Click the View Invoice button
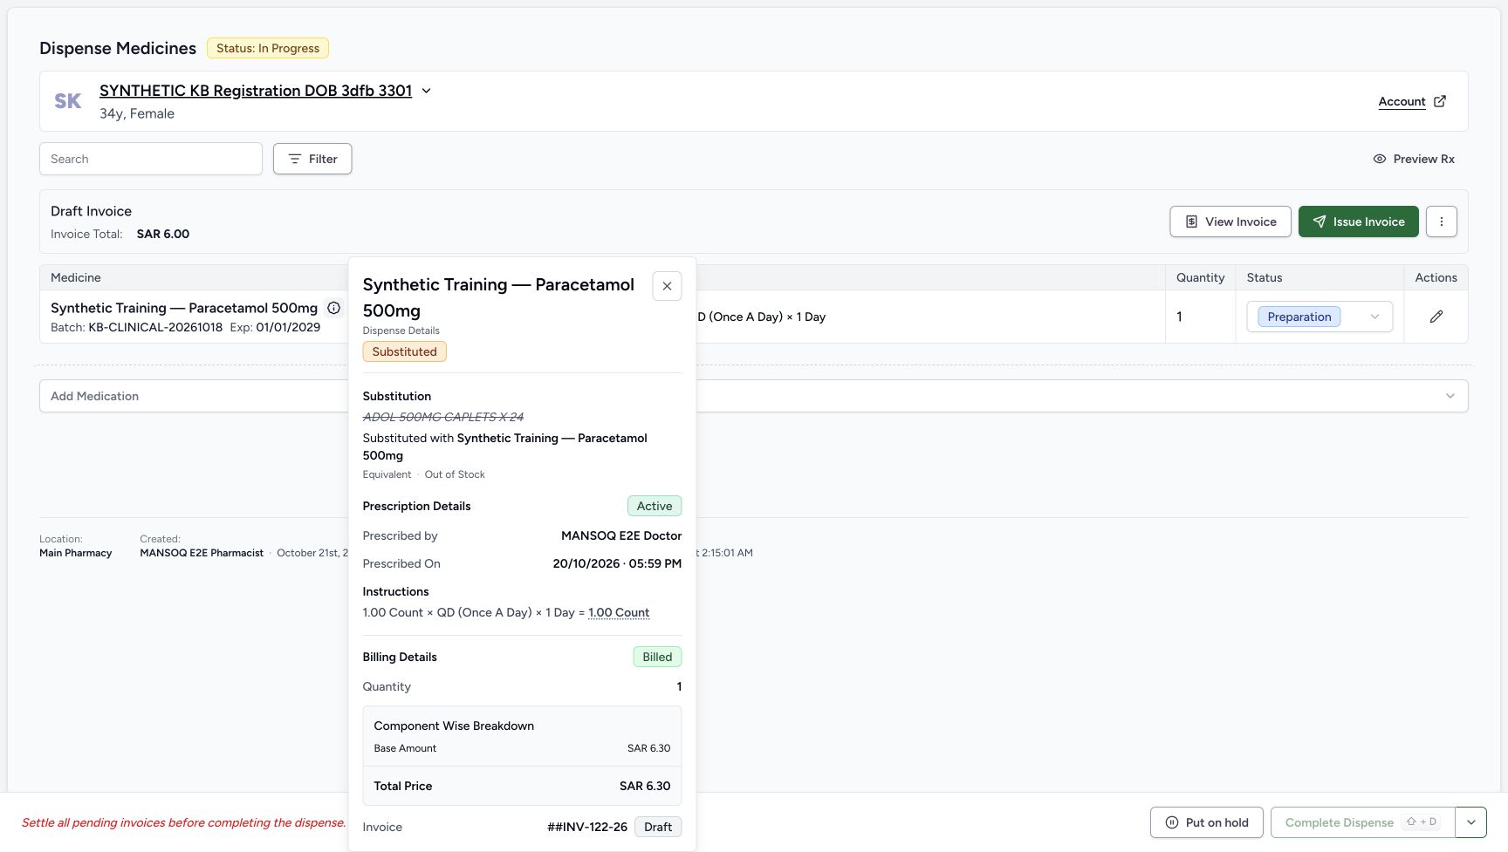Screen dimensions: 1508x852 (x=1230, y=222)
